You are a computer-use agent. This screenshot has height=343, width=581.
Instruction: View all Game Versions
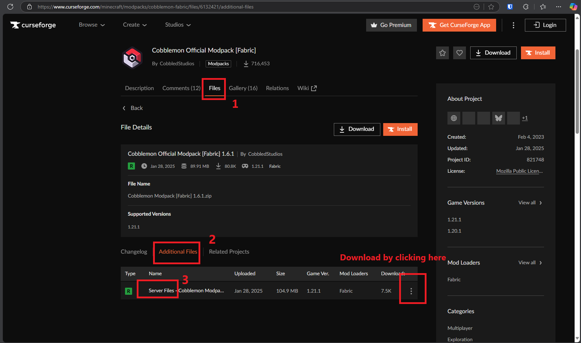(530, 203)
